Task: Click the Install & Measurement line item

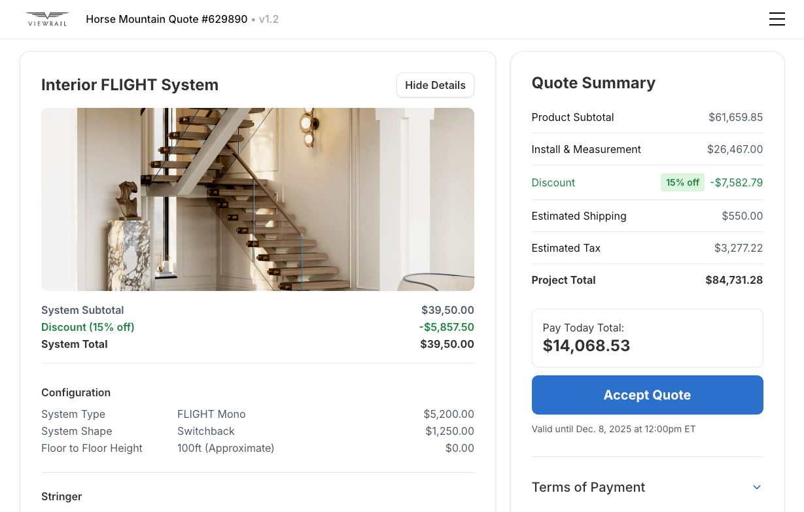Action: [586, 150]
